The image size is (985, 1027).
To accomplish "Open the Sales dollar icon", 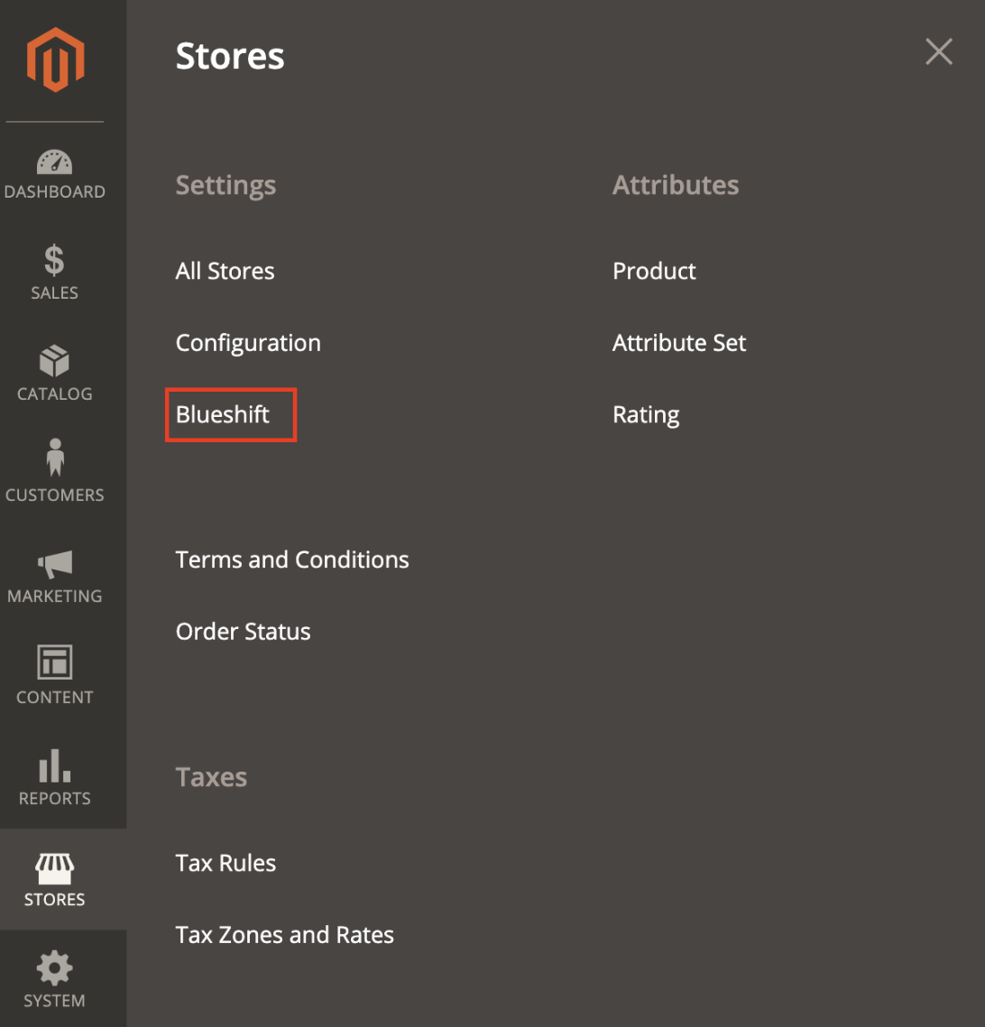I will point(54,259).
